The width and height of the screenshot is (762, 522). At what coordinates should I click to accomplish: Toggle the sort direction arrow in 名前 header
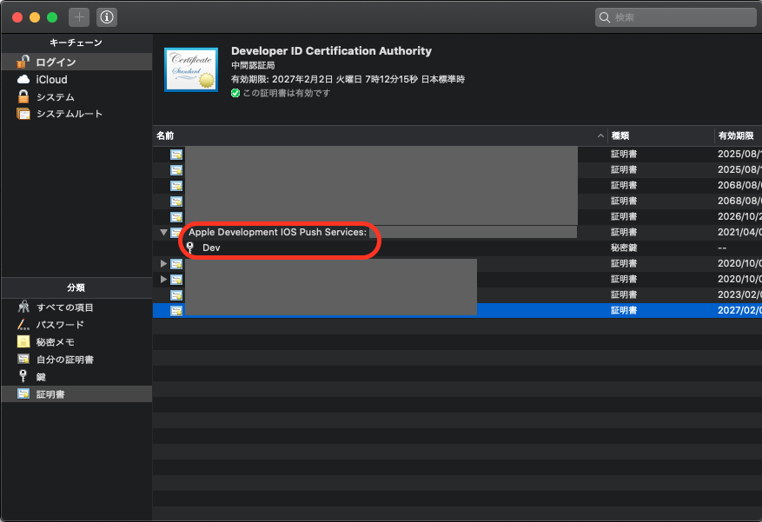[600, 136]
